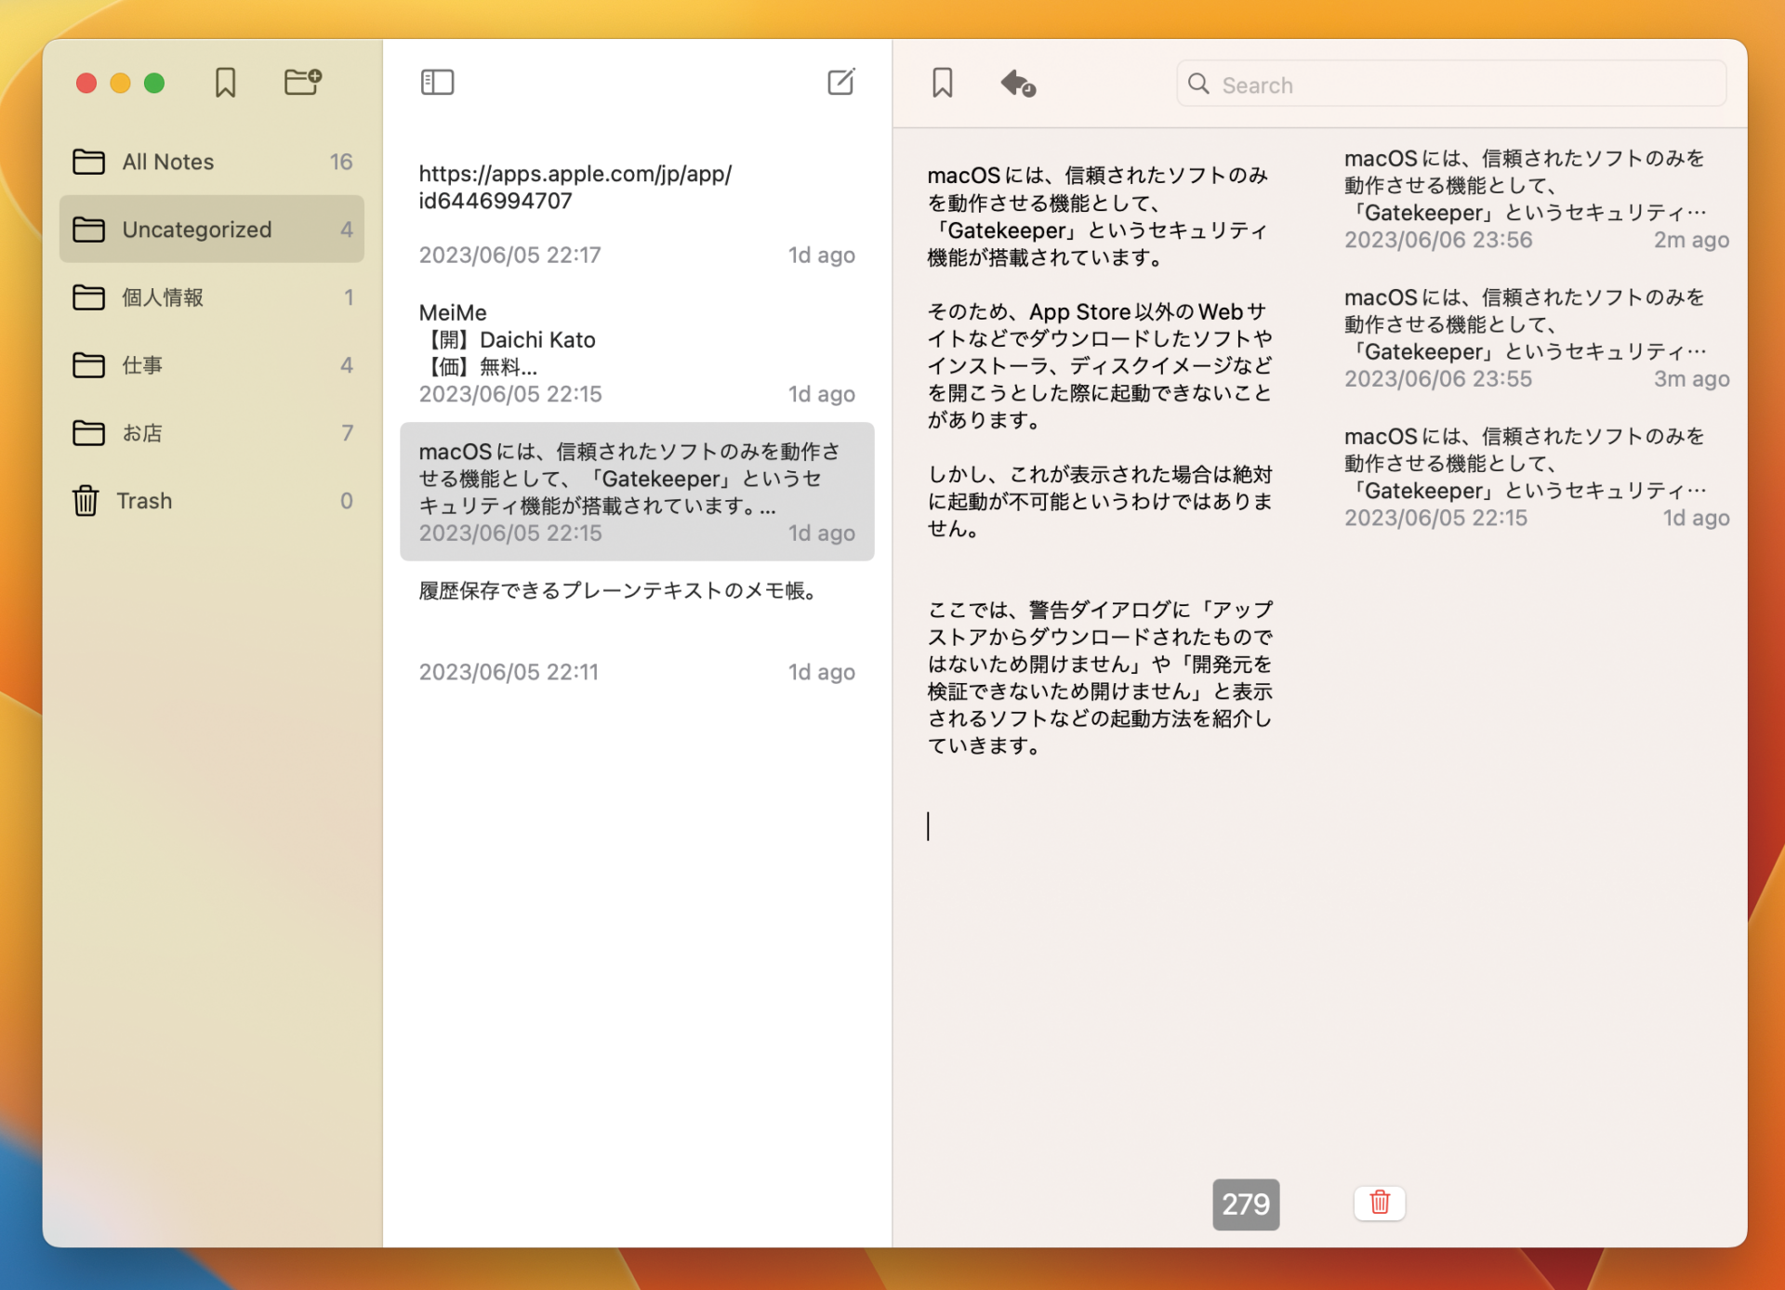
Task: Select the All Notes folder
Action: (212, 162)
